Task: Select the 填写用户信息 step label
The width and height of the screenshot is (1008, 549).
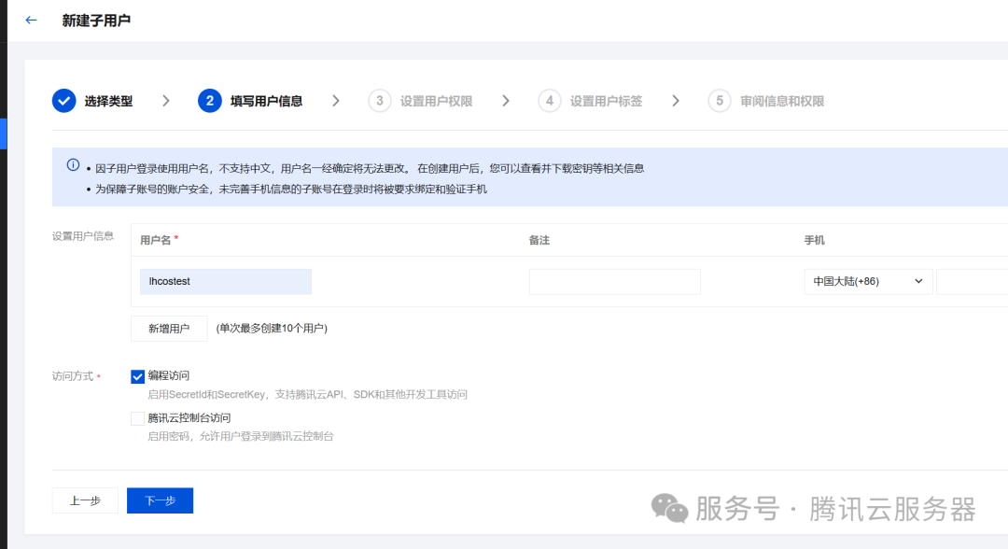Action: click(x=266, y=102)
